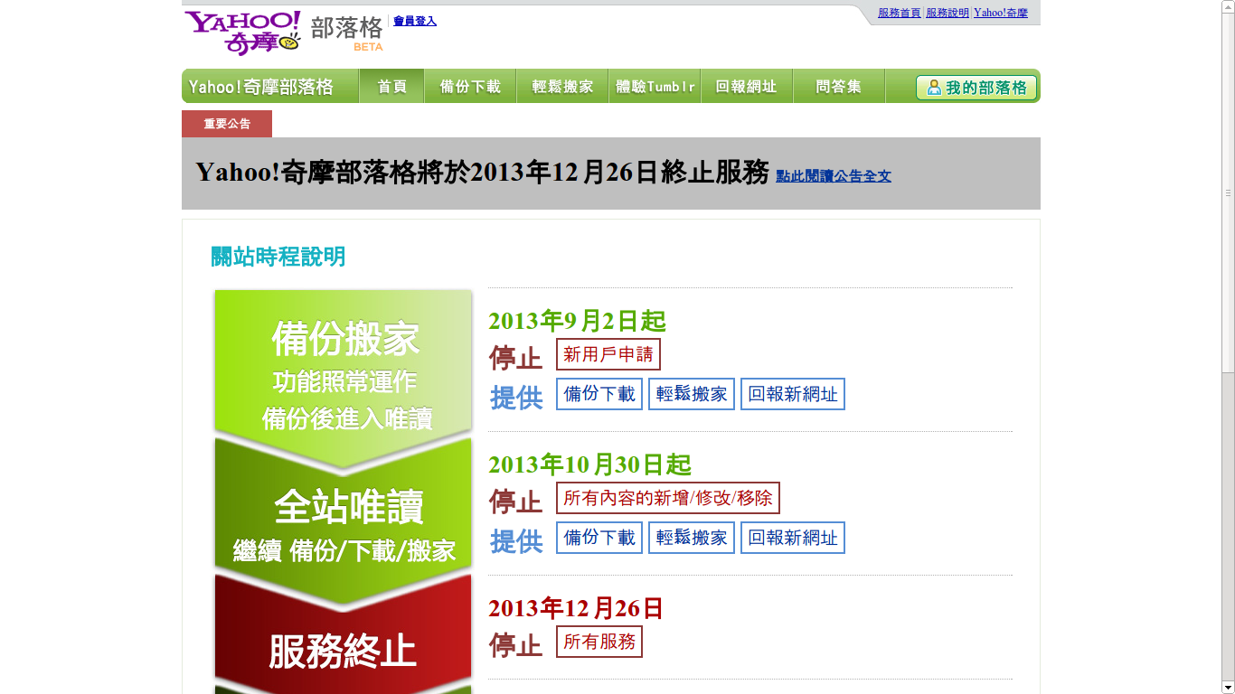Open the 服務說明 link
The width and height of the screenshot is (1235, 694).
(x=947, y=13)
